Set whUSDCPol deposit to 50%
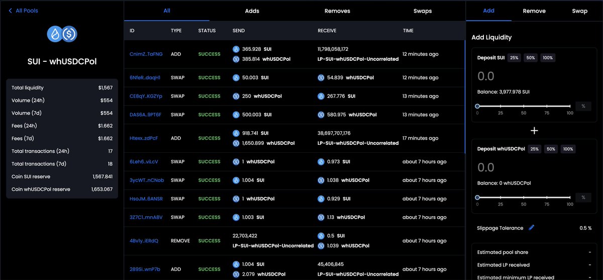Image resolution: width=603 pixels, height=280 pixels. (x=551, y=149)
